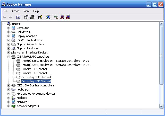The width and height of the screenshot is (165, 116).
Task: Collapse the IDE ATA/ATAPI controllers category
Action: pos(9,57)
